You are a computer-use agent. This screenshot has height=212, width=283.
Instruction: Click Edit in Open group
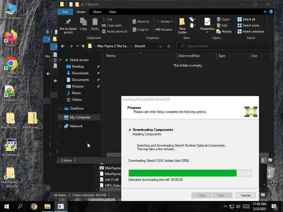click(x=222, y=25)
